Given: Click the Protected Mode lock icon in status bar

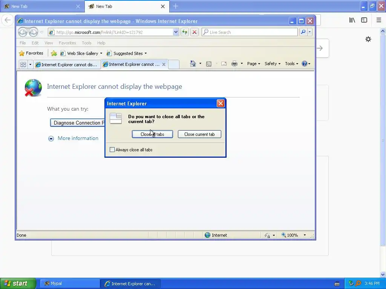Looking at the screenshot, I should pos(267,236).
